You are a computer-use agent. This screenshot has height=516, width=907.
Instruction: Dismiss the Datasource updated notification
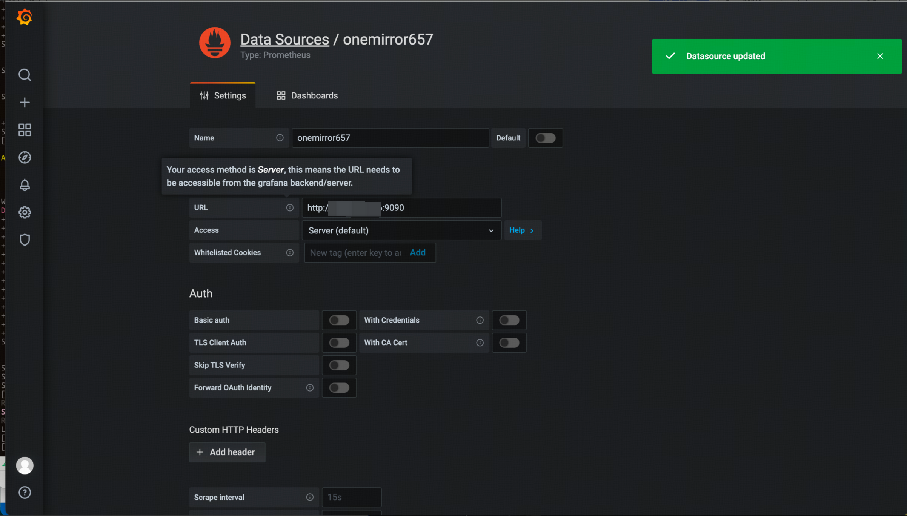coord(880,56)
